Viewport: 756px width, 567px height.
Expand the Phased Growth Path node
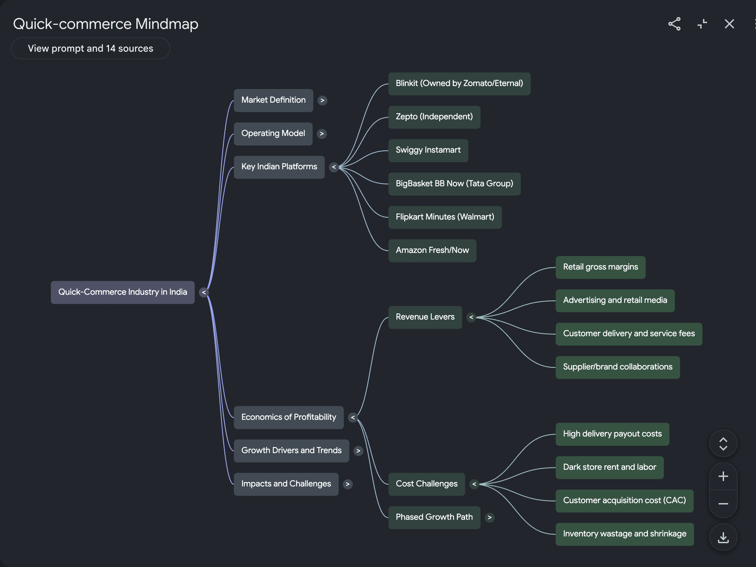pyautogui.click(x=489, y=517)
